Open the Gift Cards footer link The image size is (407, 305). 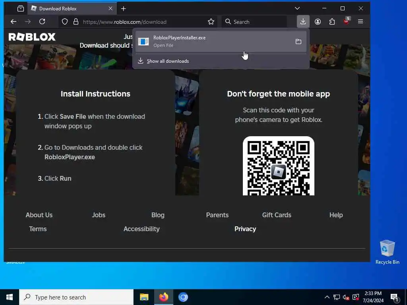tap(277, 215)
